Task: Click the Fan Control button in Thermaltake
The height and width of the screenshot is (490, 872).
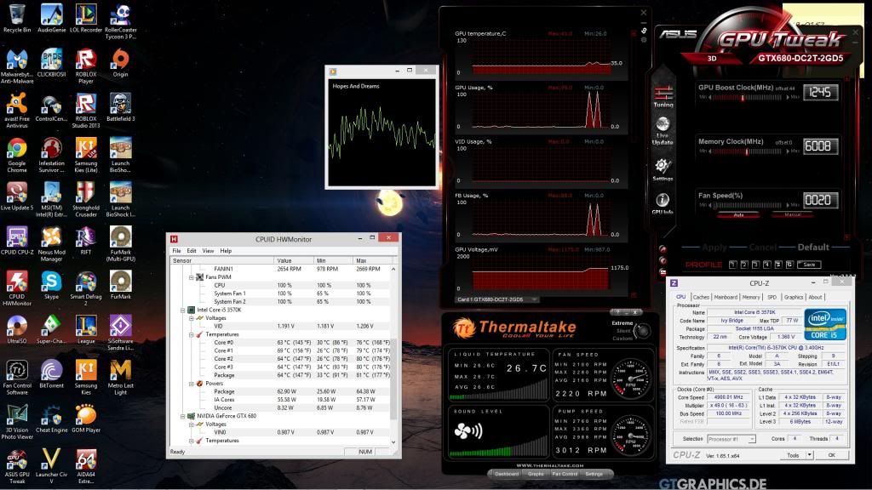Action: [563, 474]
